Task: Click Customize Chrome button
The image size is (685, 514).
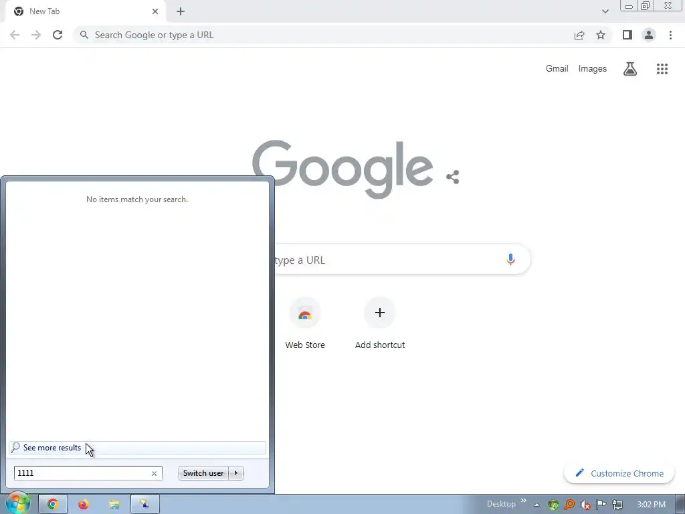Action: coord(619,473)
